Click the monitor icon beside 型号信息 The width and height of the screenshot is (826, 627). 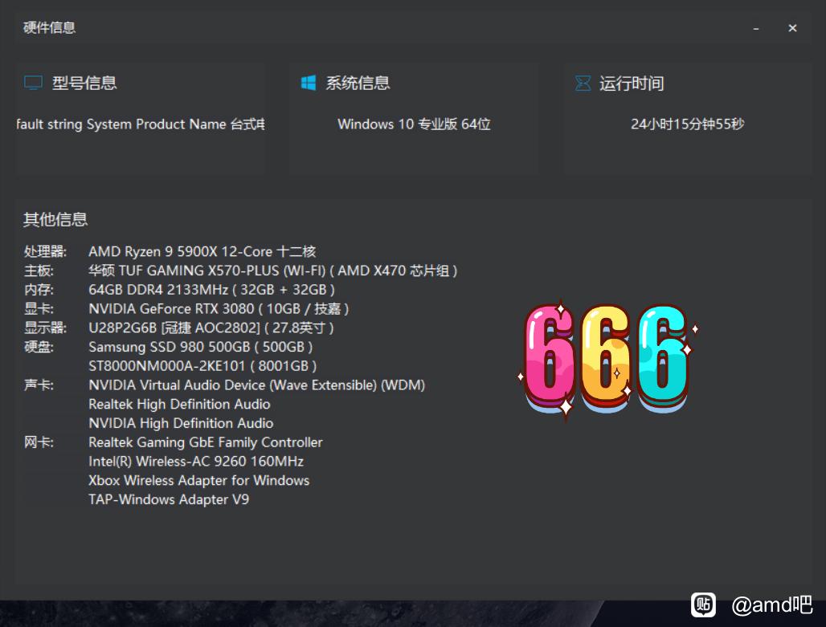(33, 83)
